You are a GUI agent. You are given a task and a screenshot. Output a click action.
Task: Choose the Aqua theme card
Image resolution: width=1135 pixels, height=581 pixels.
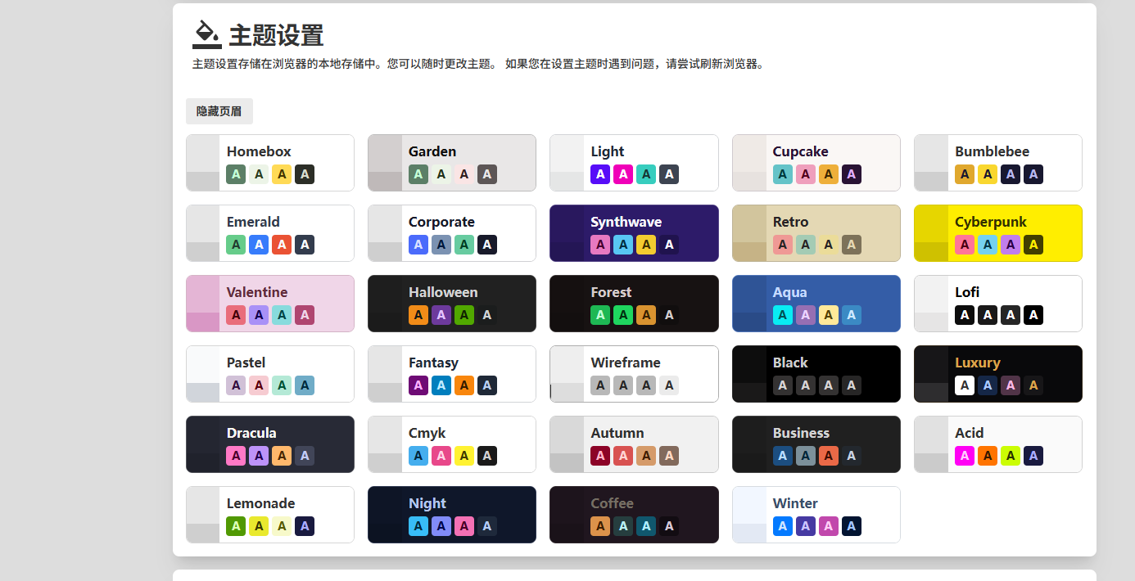pyautogui.click(x=816, y=304)
